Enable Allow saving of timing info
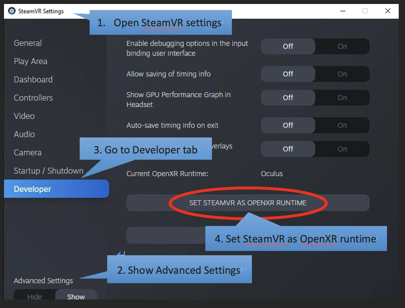Screen dimensions: 405x308 (342, 74)
